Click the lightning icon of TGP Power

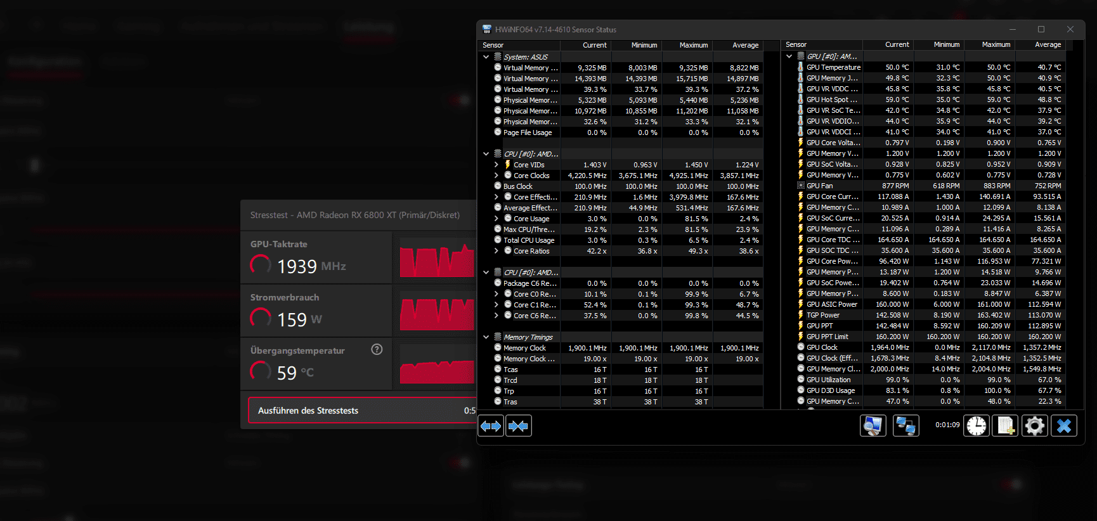[x=800, y=315]
